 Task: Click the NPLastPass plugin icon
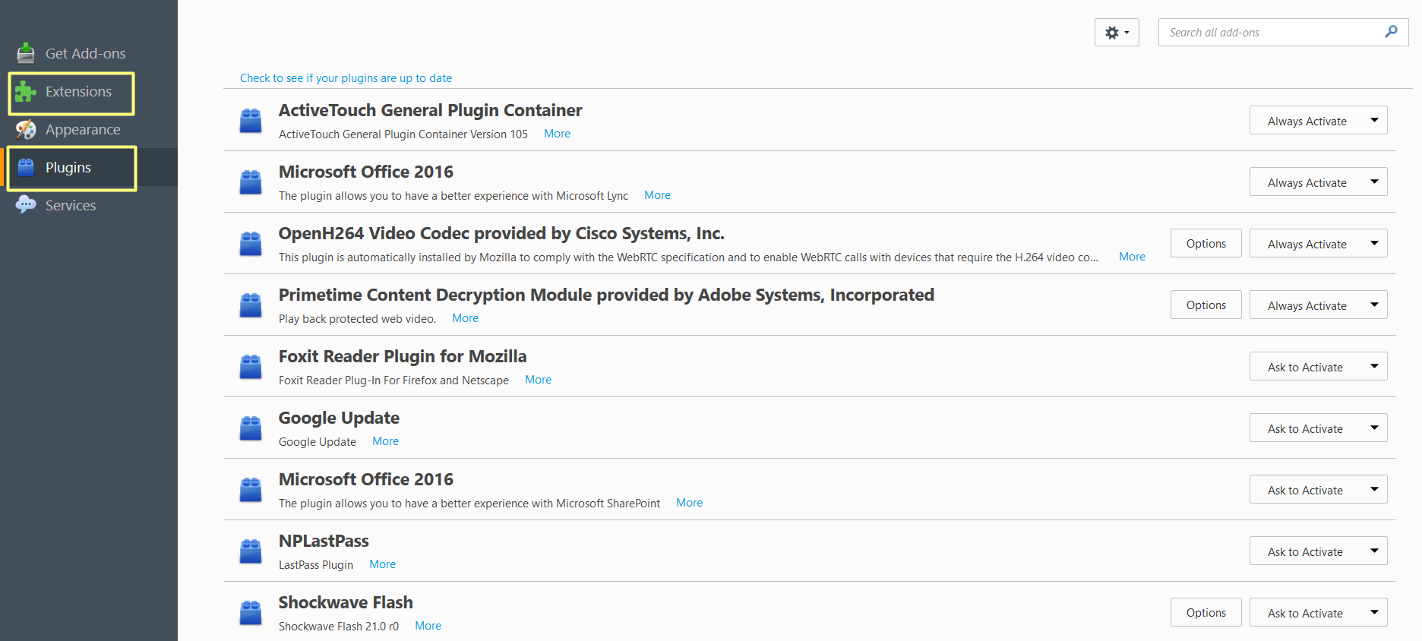pyautogui.click(x=251, y=551)
